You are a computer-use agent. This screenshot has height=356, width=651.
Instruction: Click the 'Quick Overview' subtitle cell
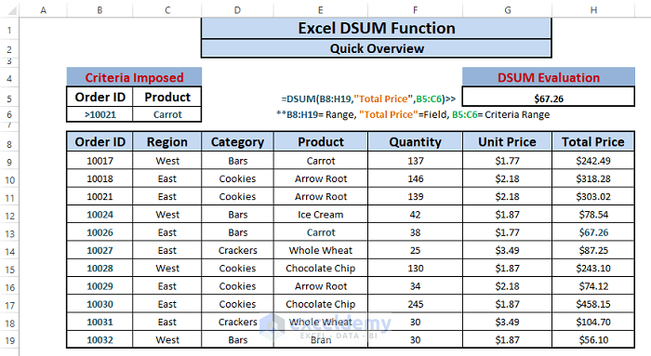tap(377, 48)
